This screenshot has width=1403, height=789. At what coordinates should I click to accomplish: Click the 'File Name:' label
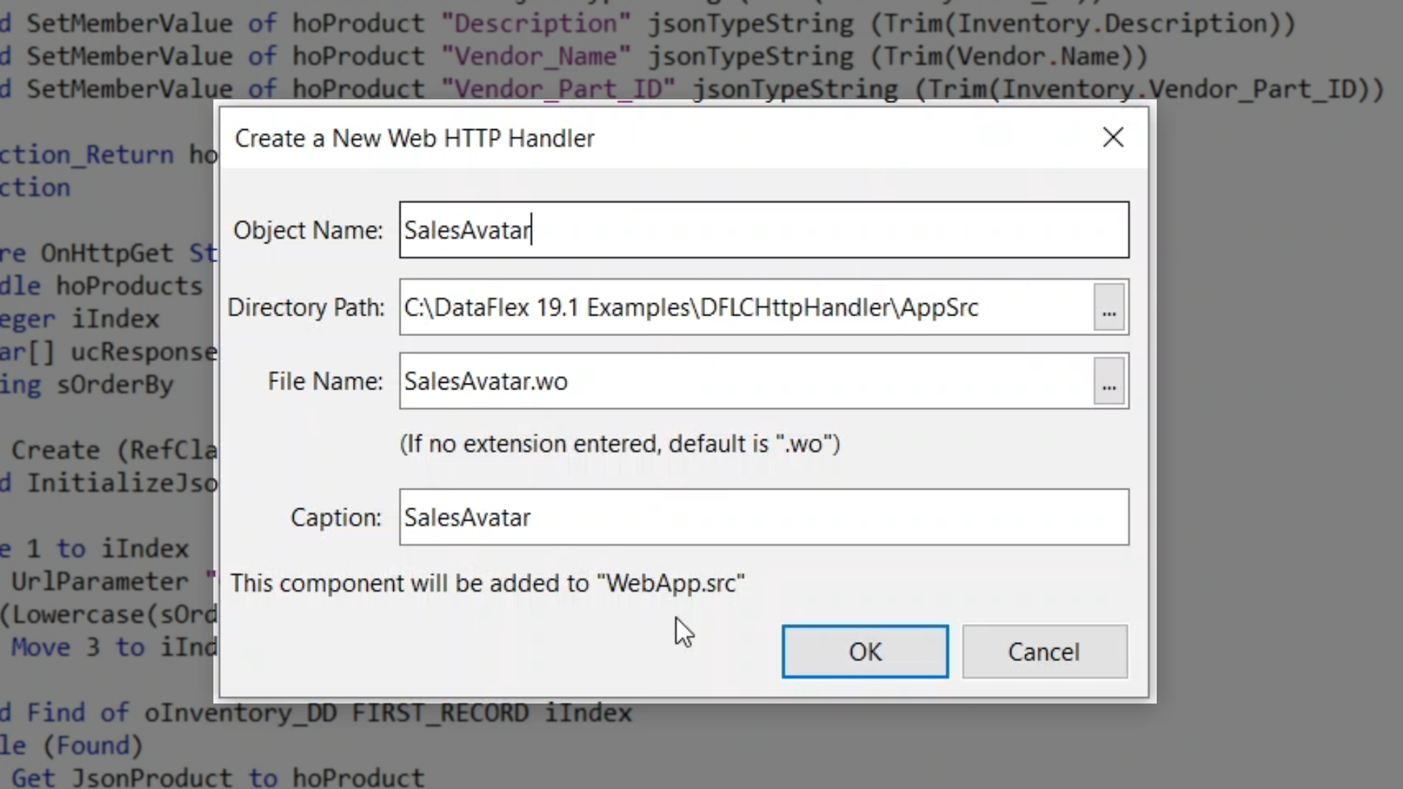click(324, 381)
